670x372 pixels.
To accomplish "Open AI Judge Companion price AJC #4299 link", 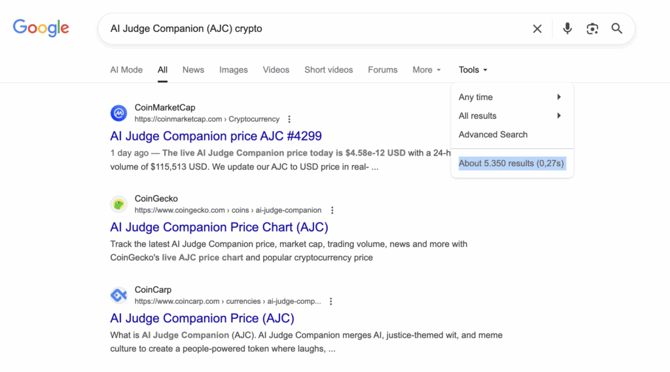I will click(x=216, y=137).
